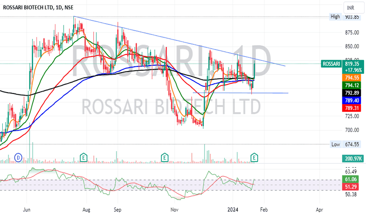Click the green 794.12 moving average label
This screenshot has height=216, width=366.
tap(352, 85)
